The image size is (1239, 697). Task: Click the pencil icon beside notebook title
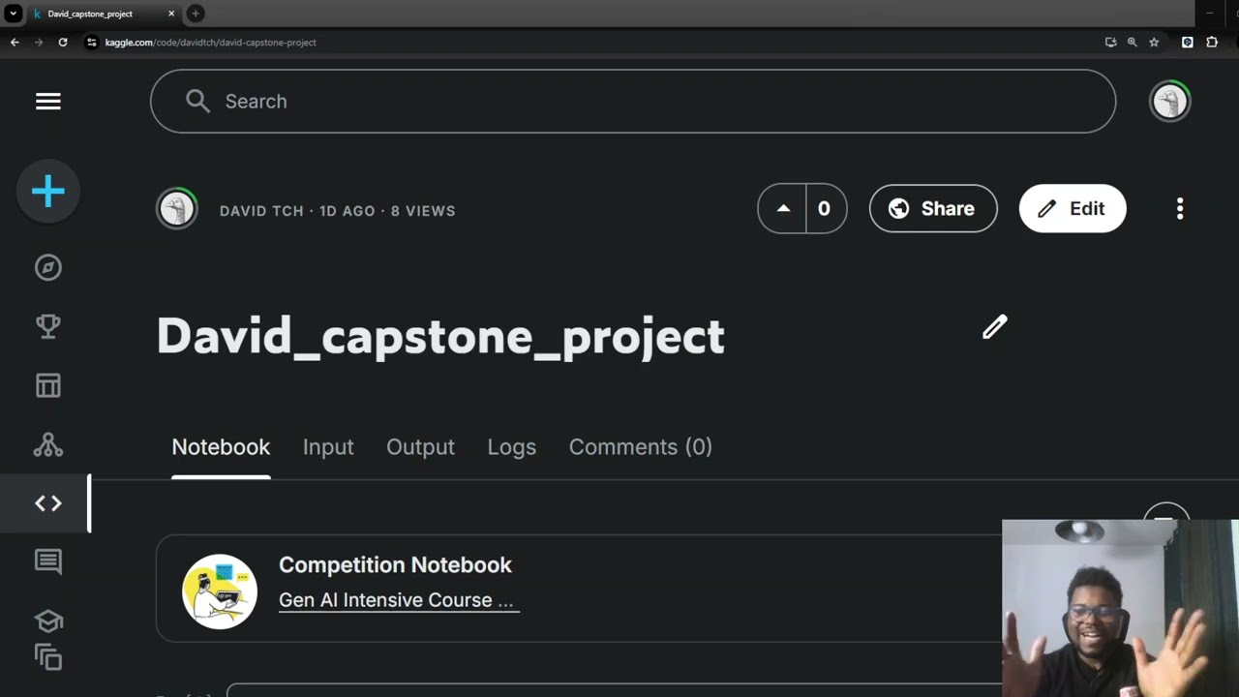[x=995, y=327]
